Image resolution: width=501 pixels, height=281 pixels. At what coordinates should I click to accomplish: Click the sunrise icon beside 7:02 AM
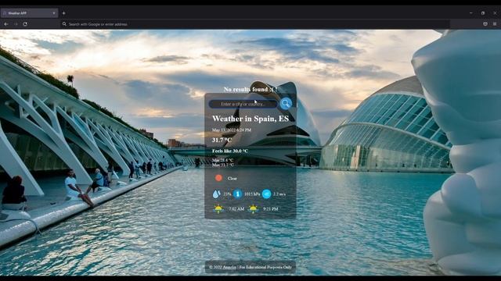[218, 209]
